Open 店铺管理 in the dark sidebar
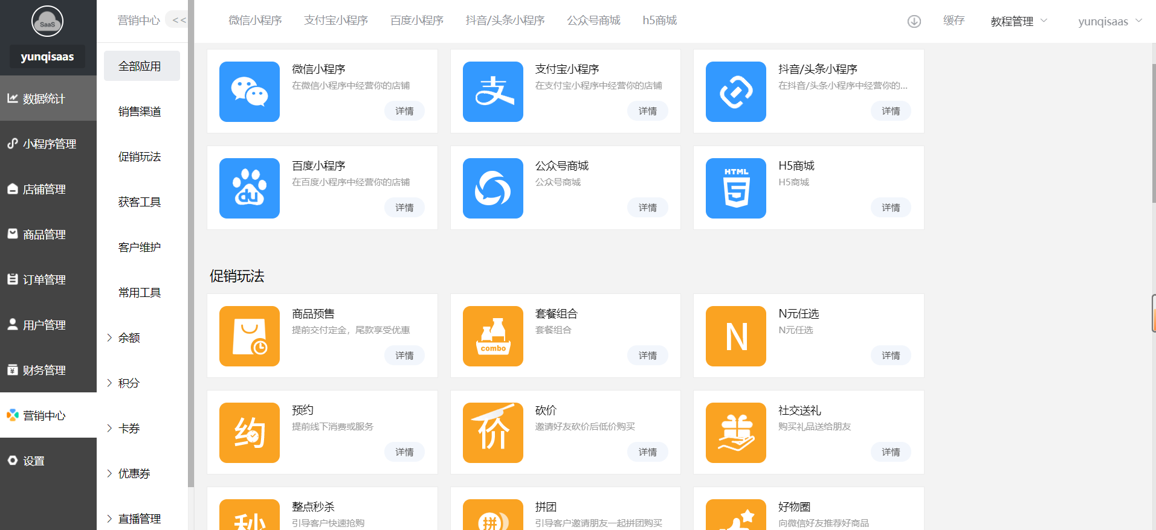The width and height of the screenshot is (1156, 530). pyautogui.click(x=48, y=189)
